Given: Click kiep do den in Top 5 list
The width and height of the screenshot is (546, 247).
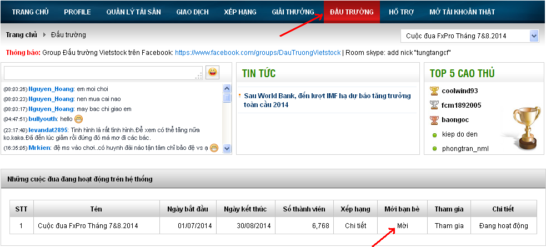Looking at the screenshot, I should pos(460,134).
